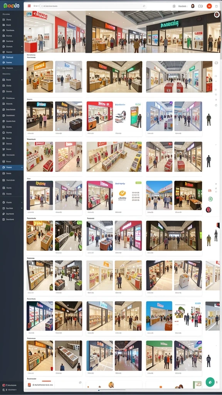
Task: Open the user avatar in top bar
Action: [193, 6]
